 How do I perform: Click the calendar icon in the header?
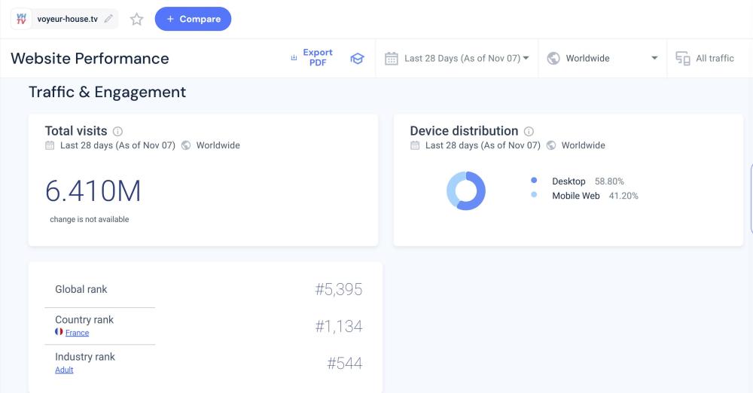click(x=391, y=59)
